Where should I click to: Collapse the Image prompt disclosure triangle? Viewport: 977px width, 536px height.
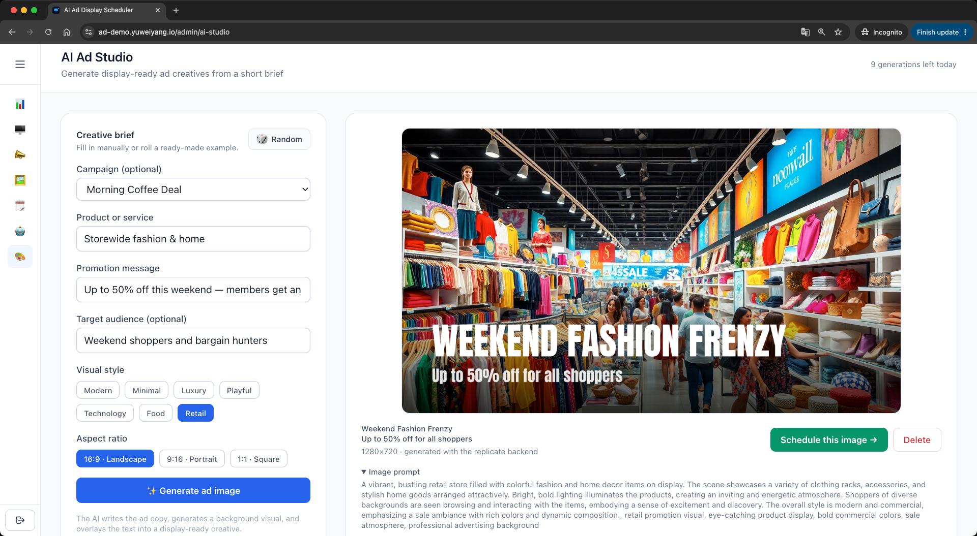click(364, 472)
